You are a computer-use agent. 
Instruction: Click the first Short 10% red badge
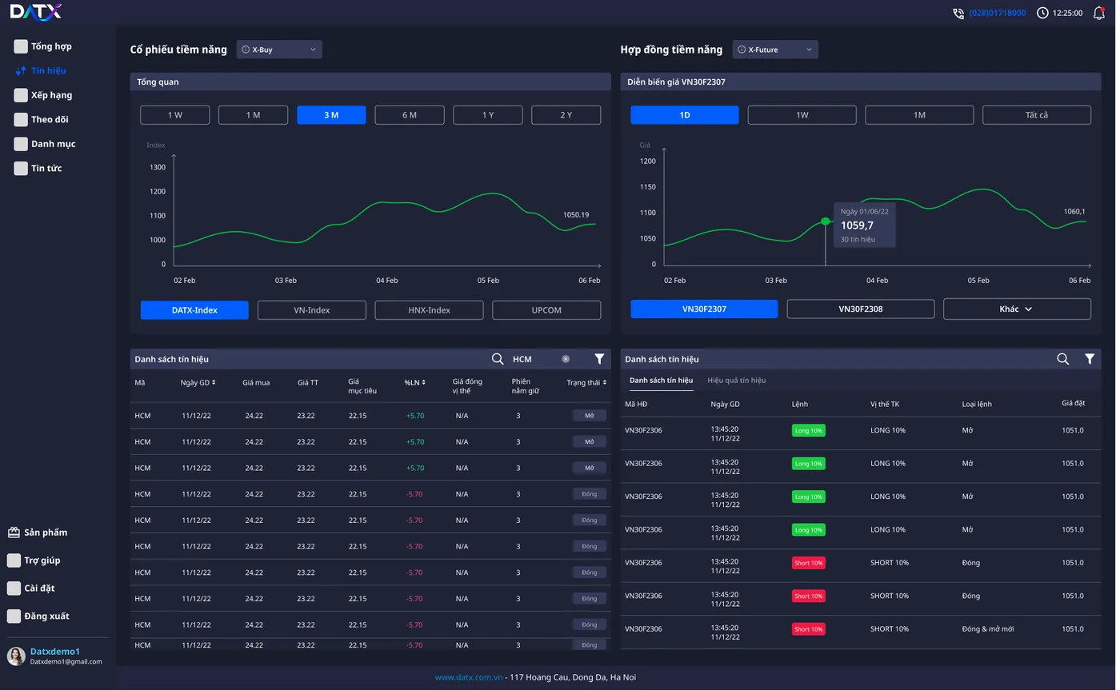click(808, 563)
